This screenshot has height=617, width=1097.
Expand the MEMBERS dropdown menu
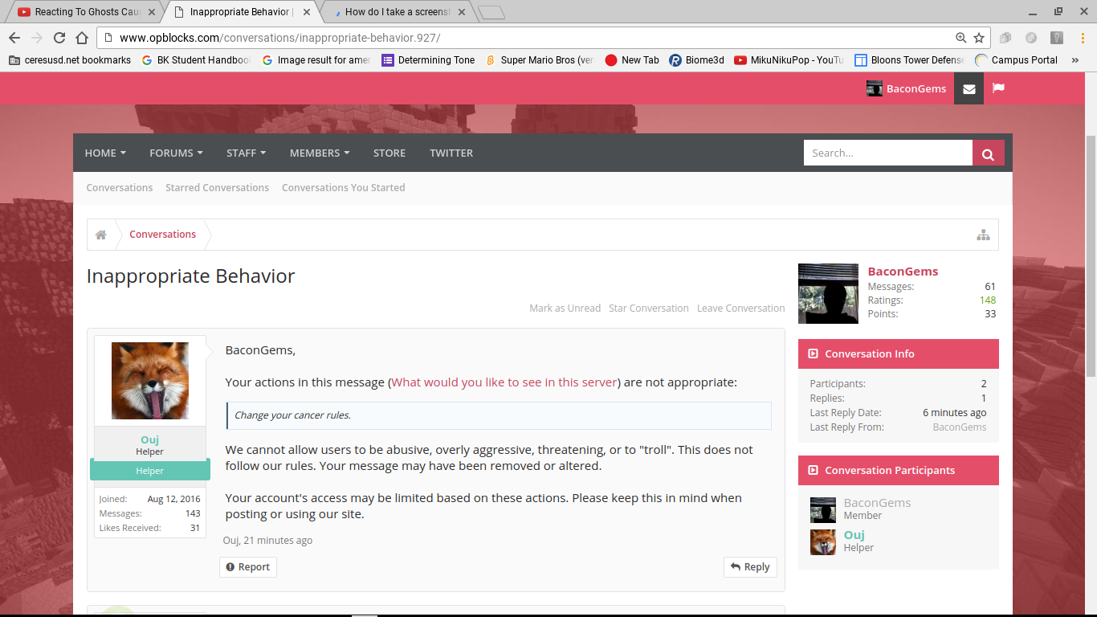[320, 153]
